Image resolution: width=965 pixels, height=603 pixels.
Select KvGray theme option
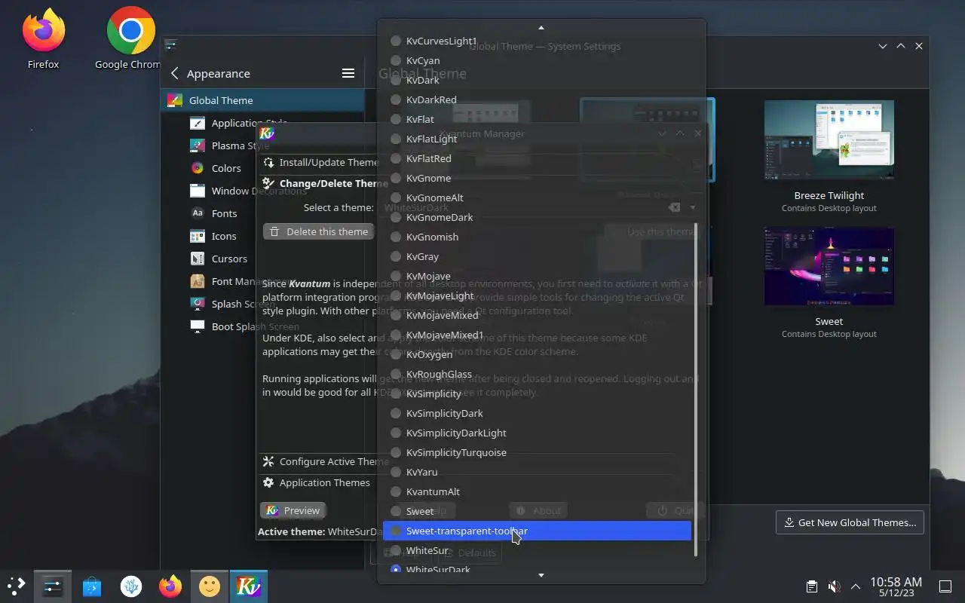point(537,256)
